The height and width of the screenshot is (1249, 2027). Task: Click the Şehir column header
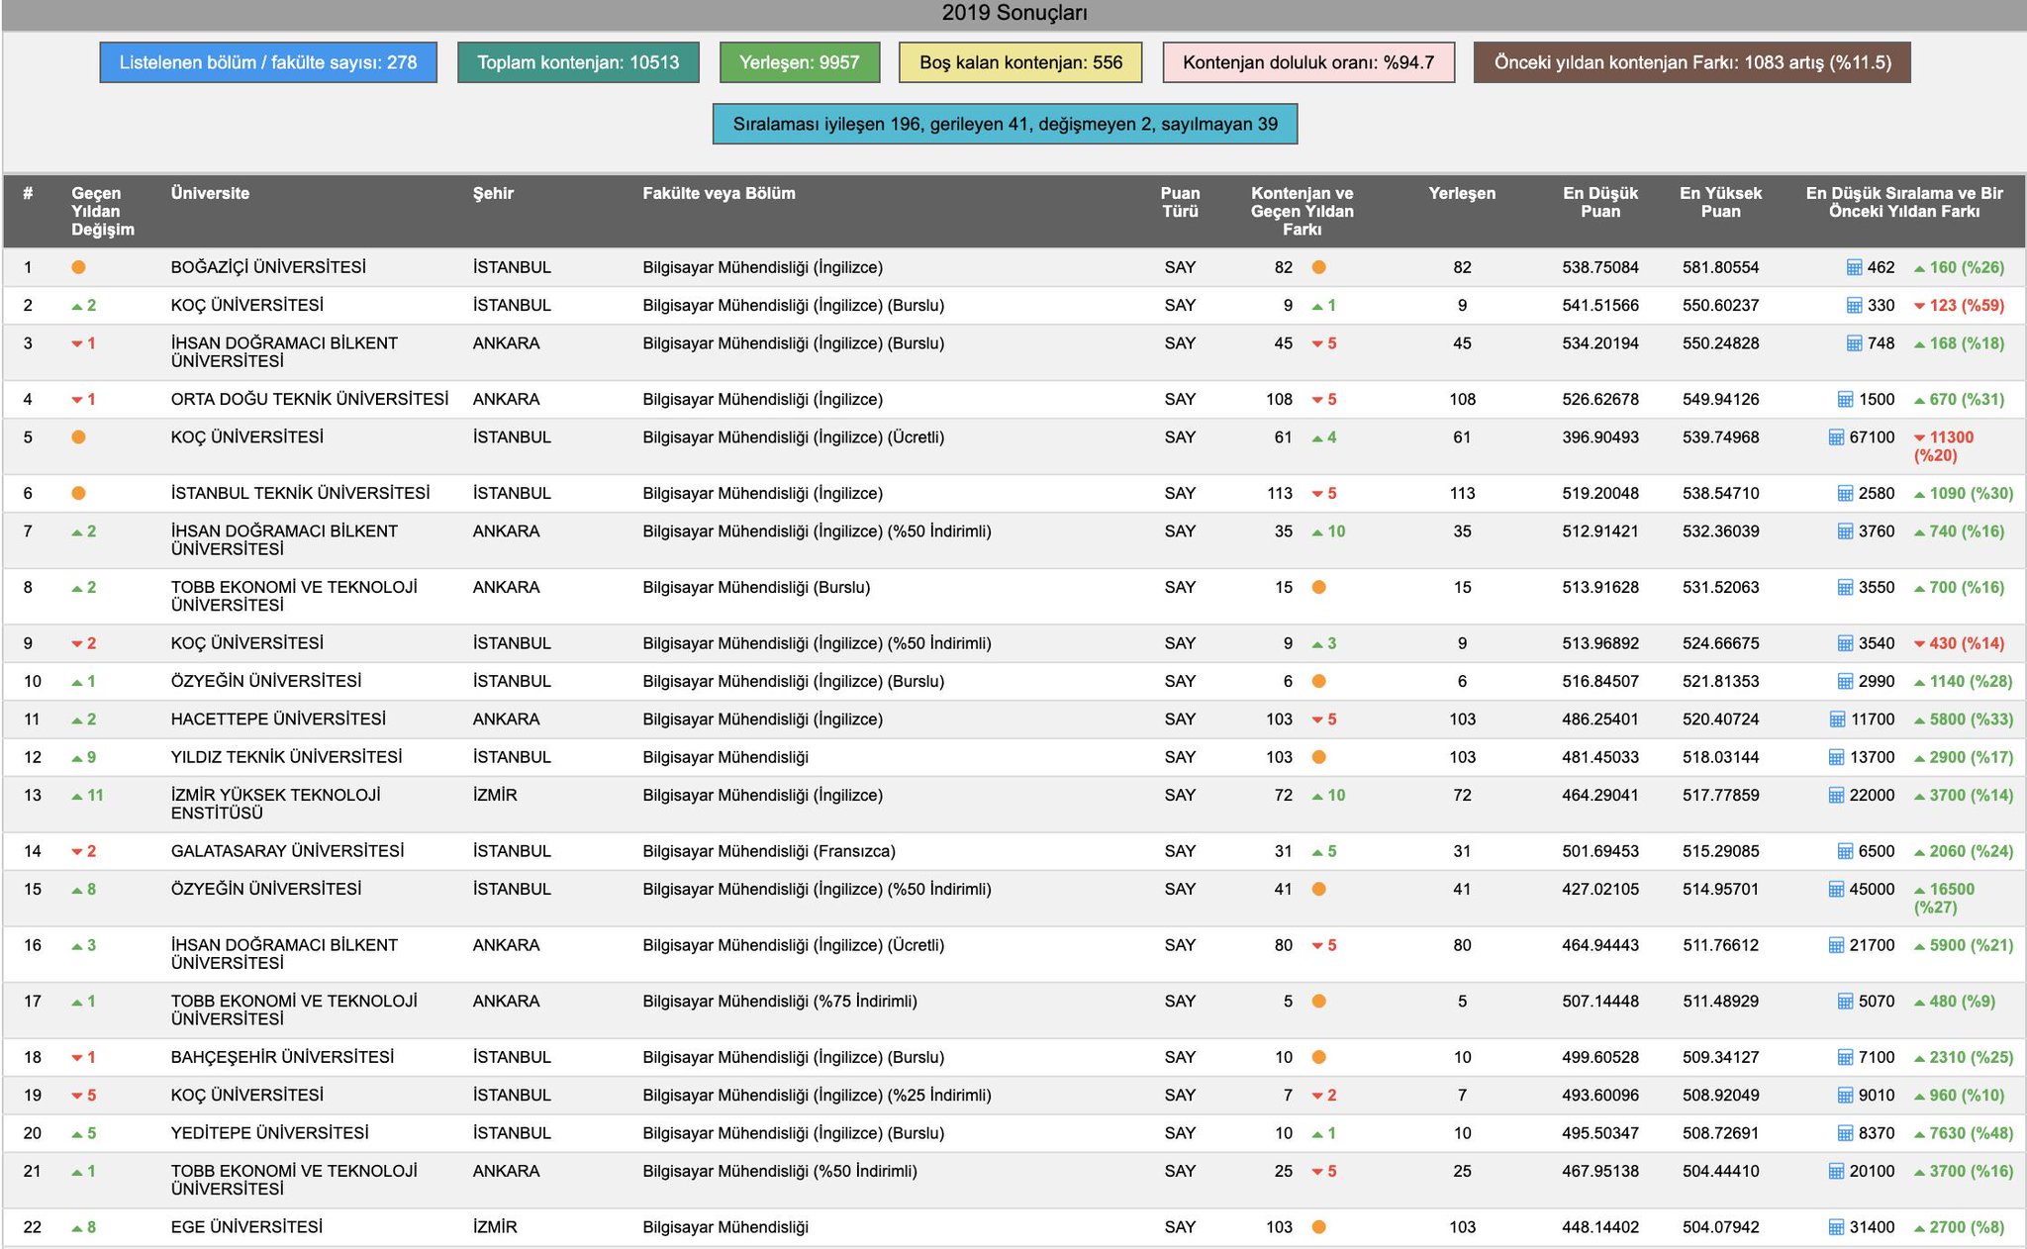493,193
